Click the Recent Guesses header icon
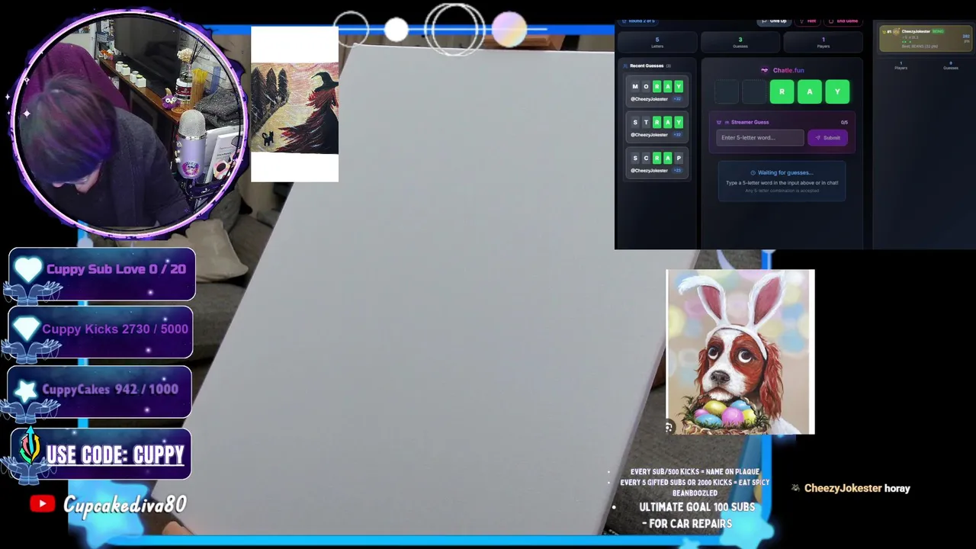 (x=624, y=66)
